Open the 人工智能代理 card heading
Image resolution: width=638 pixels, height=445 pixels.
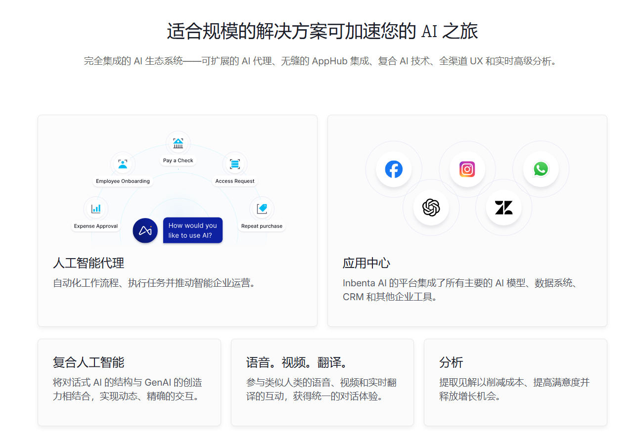(x=89, y=263)
